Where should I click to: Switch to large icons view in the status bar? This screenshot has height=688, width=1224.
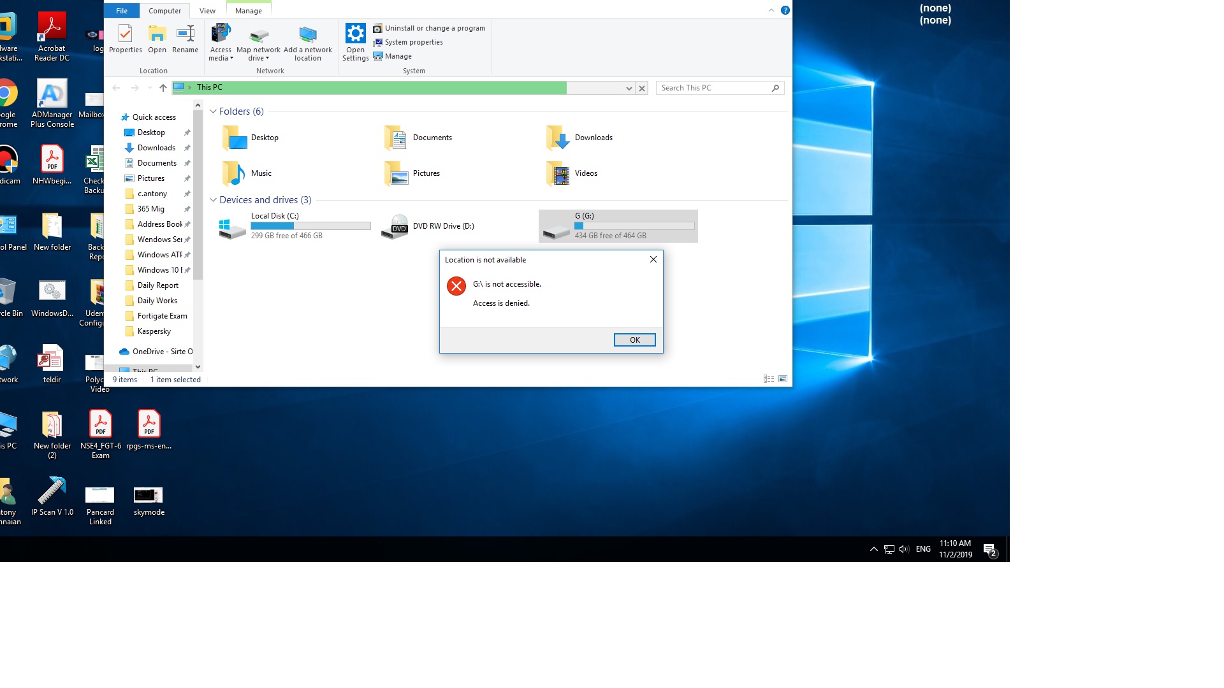click(x=783, y=379)
